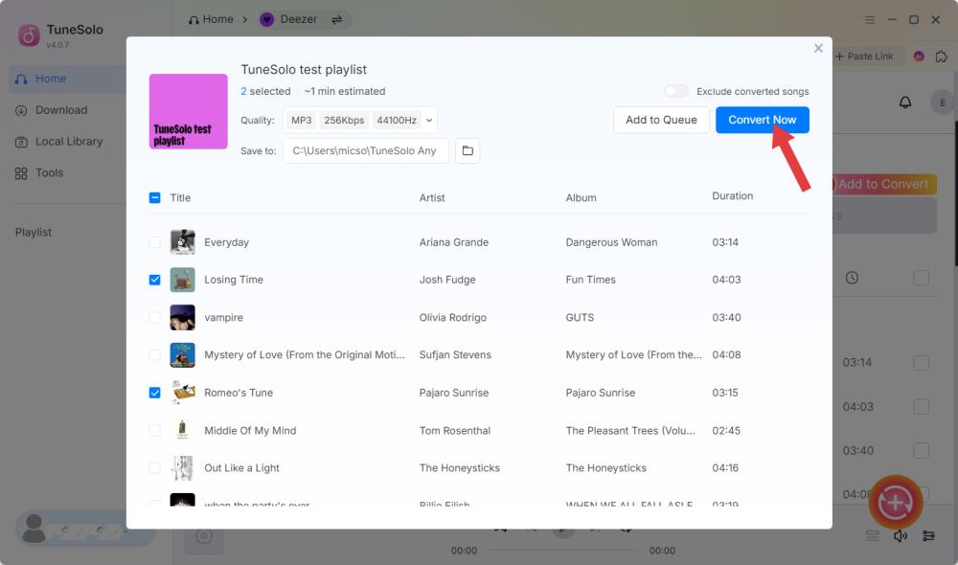The height and width of the screenshot is (565, 958).
Task: Click the 44100Hz sample rate tag
Action: 397,121
